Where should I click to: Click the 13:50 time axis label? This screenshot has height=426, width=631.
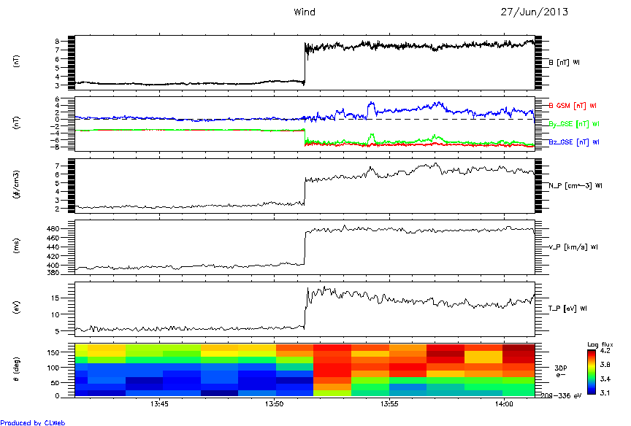(x=275, y=404)
